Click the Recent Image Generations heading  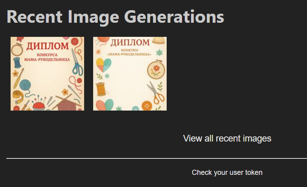(x=115, y=17)
